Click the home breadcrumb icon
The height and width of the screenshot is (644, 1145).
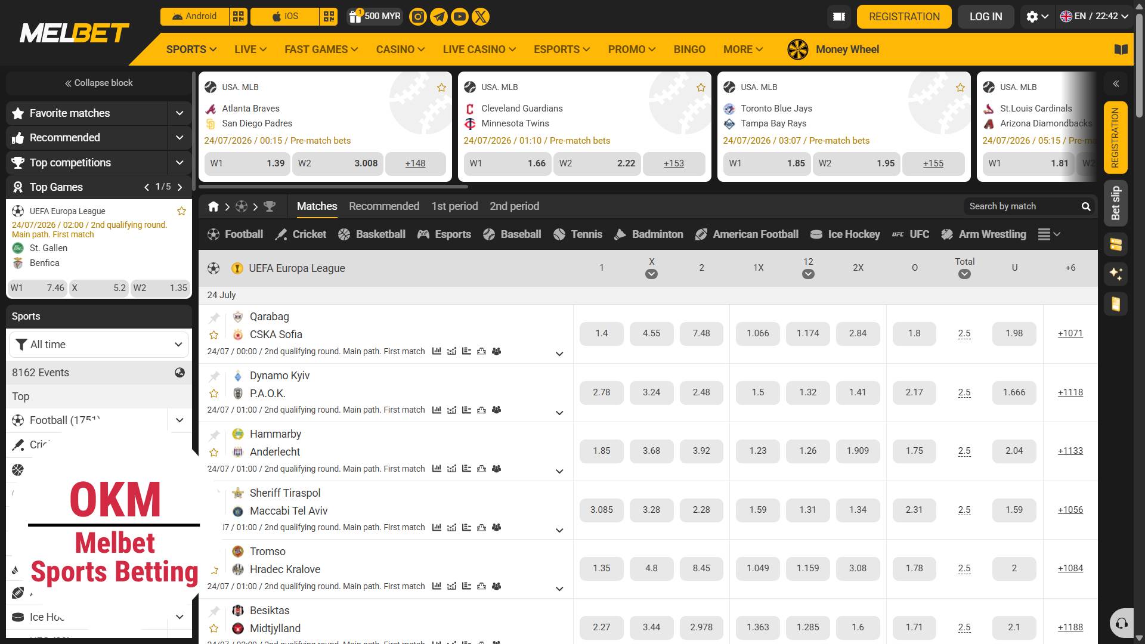[213, 206]
